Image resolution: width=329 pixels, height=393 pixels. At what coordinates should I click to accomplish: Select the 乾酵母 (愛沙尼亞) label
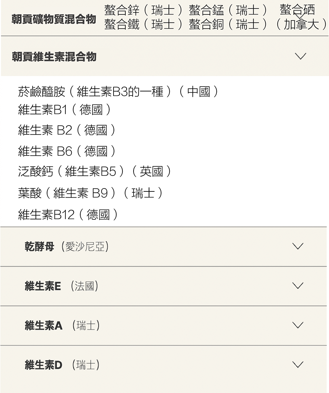66,246
